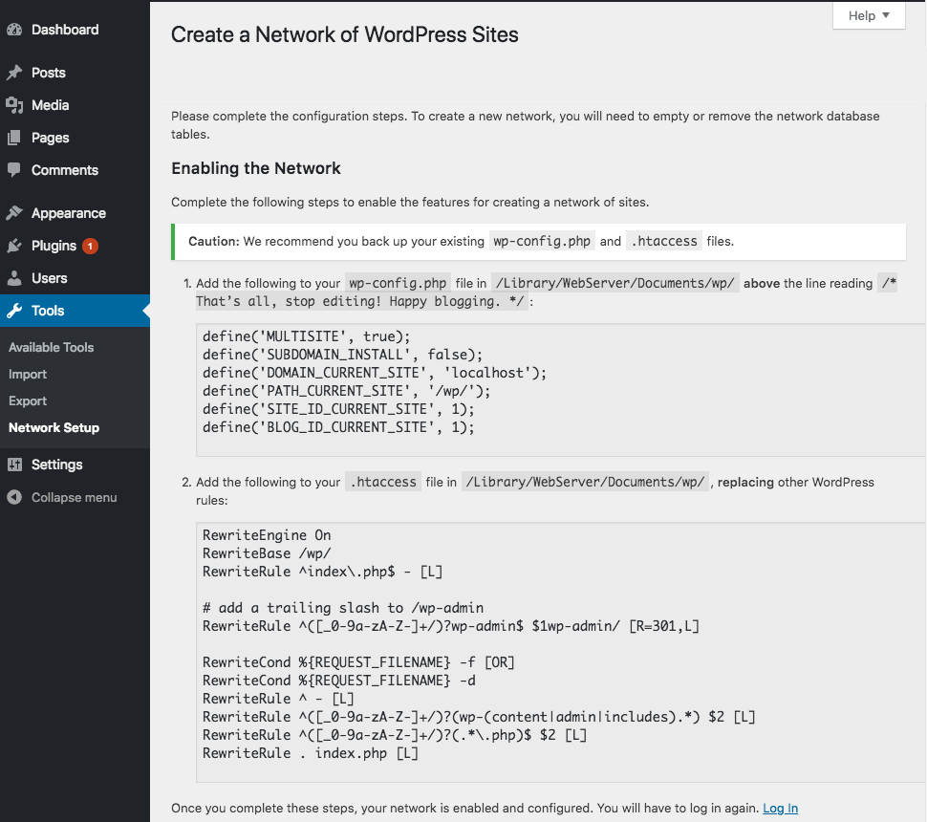Click the RewriteEngine On line

pos(267,535)
